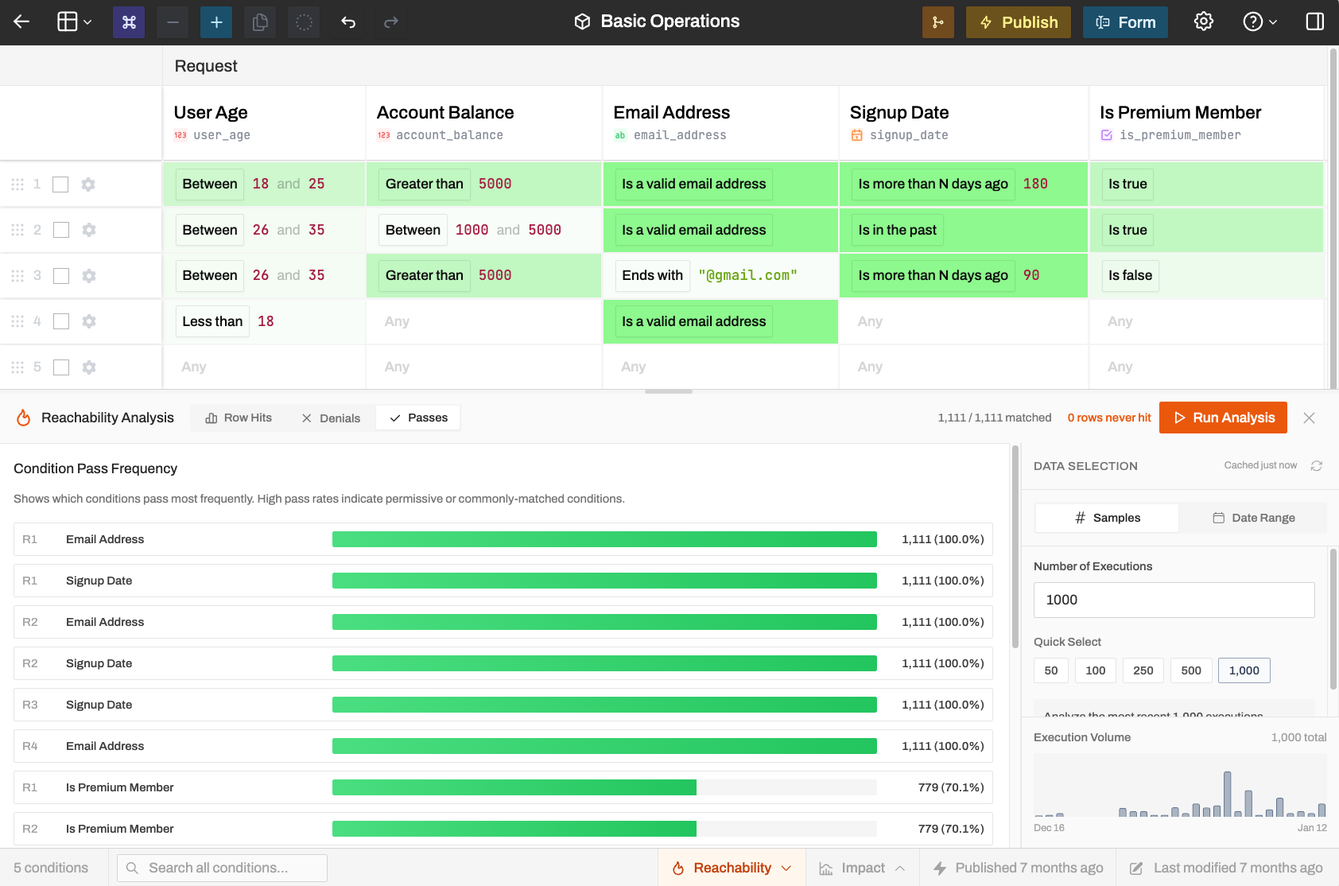Go back using the arrow icon
Image resolution: width=1339 pixels, height=886 pixels.
21,22
